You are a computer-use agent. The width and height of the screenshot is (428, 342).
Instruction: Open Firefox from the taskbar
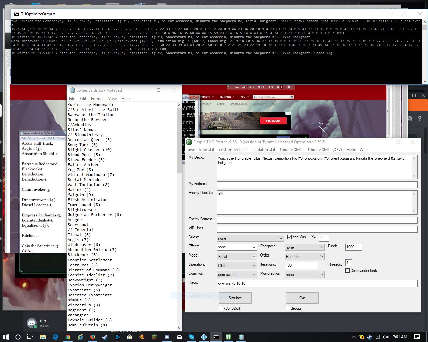point(93,337)
